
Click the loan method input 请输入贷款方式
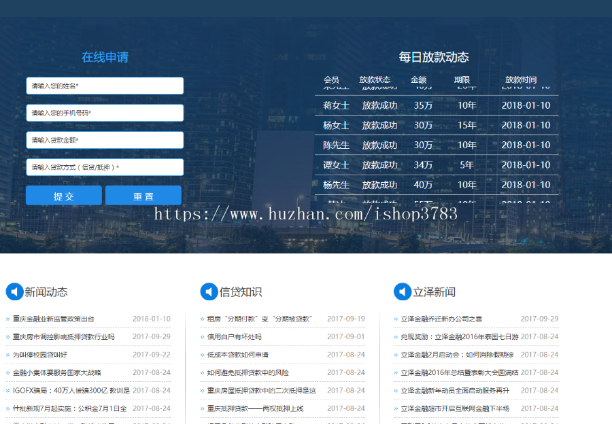pos(105,166)
